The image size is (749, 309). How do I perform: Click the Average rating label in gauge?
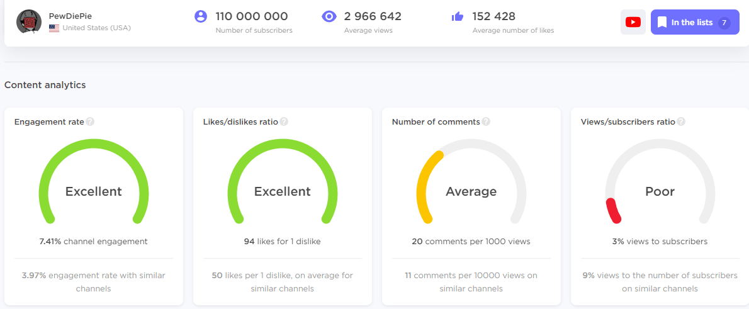pos(471,191)
